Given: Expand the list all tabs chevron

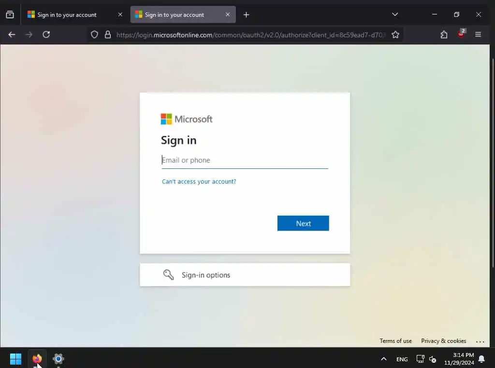Looking at the screenshot, I should (x=394, y=14).
